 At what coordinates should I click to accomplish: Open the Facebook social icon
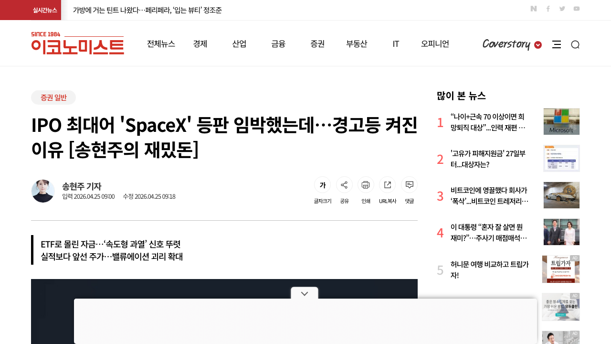(548, 9)
